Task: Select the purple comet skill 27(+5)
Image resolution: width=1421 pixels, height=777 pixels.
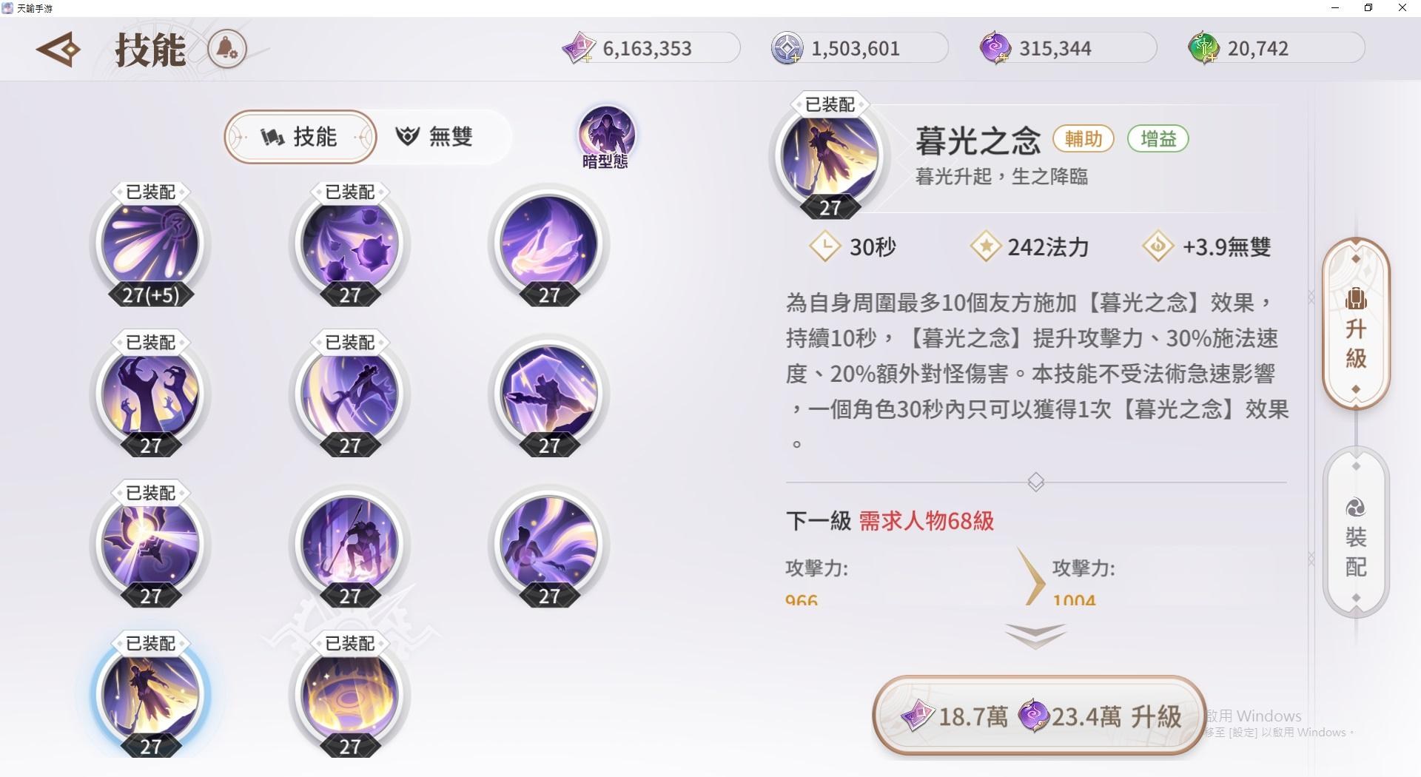Action: pyautogui.click(x=151, y=244)
